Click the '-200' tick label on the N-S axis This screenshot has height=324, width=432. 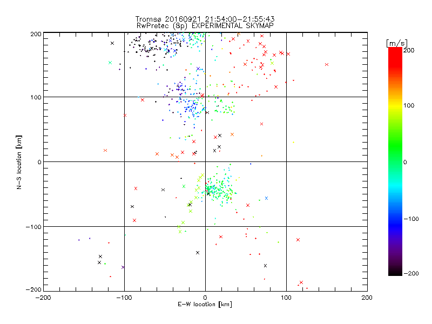click(x=33, y=289)
